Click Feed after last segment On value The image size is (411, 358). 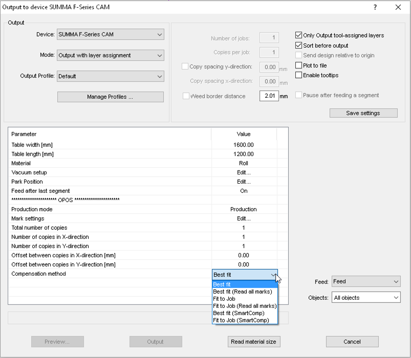tap(243, 191)
